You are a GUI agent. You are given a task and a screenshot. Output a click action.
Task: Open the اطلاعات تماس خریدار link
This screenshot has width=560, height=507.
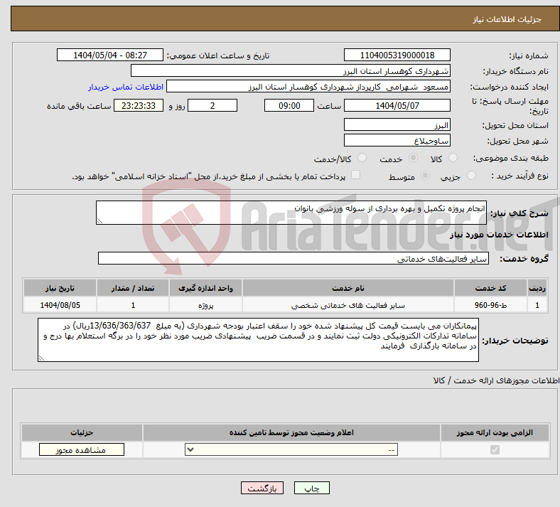(126, 87)
